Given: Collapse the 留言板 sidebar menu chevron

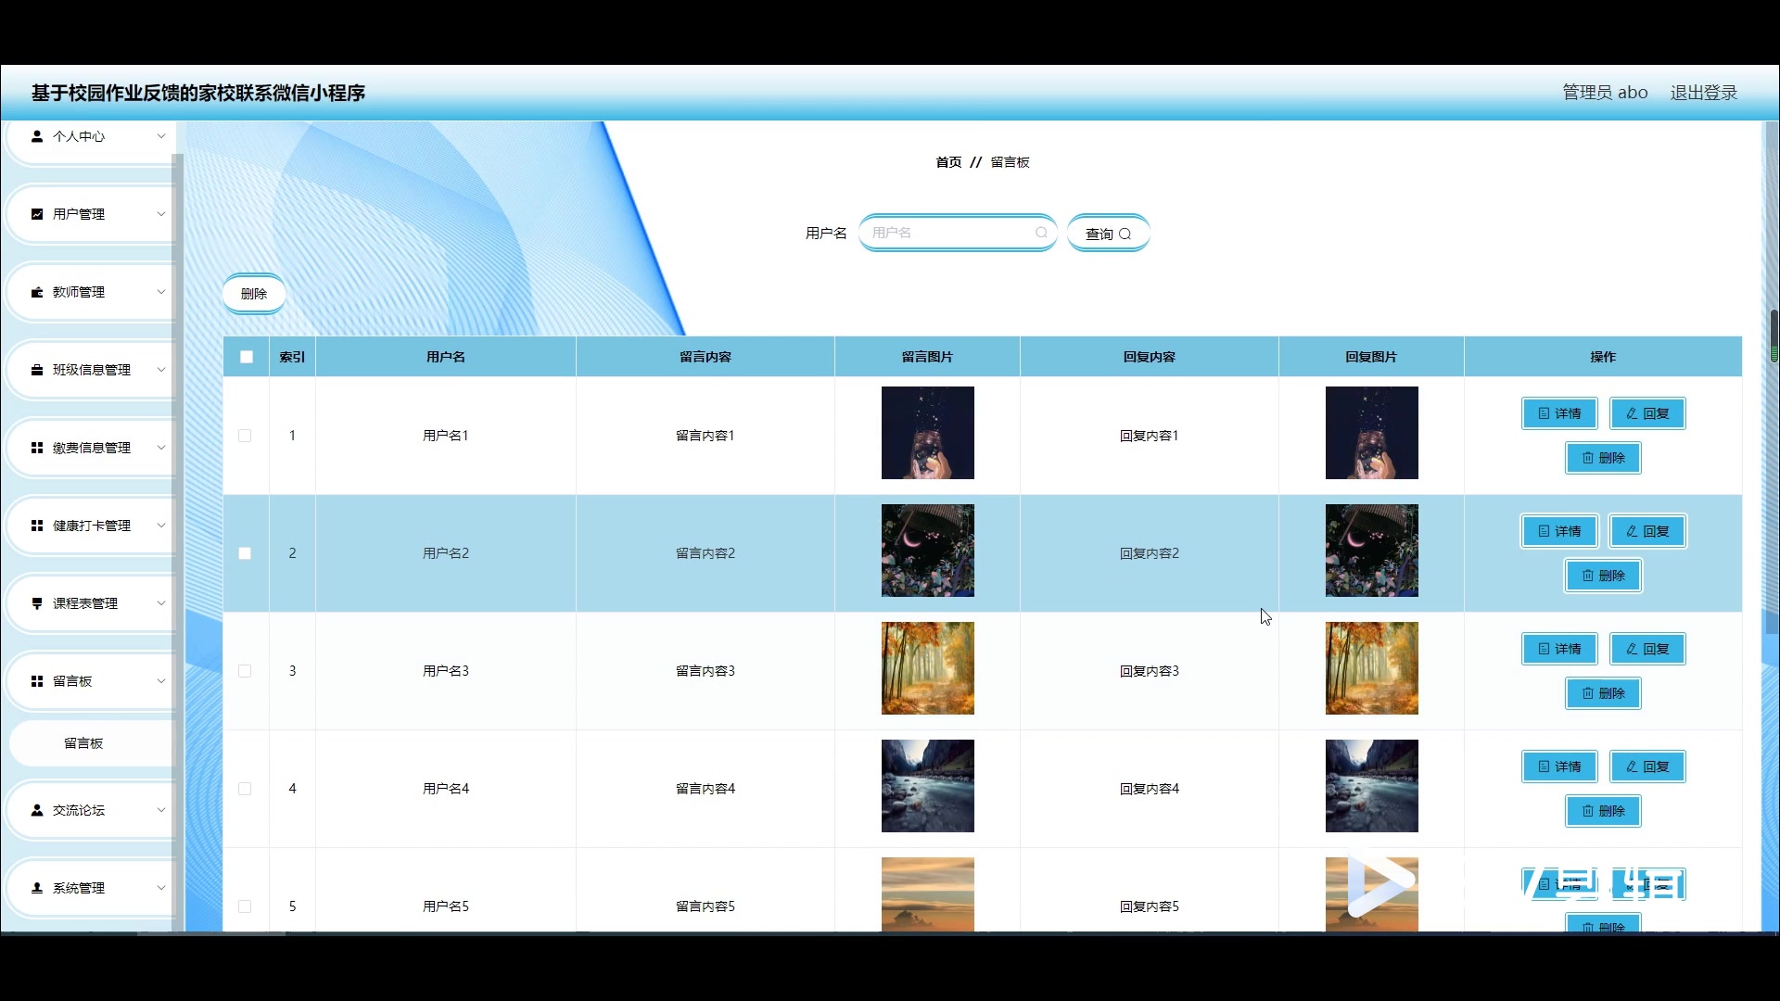Looking at the screenshot, I should click(161, 681).
